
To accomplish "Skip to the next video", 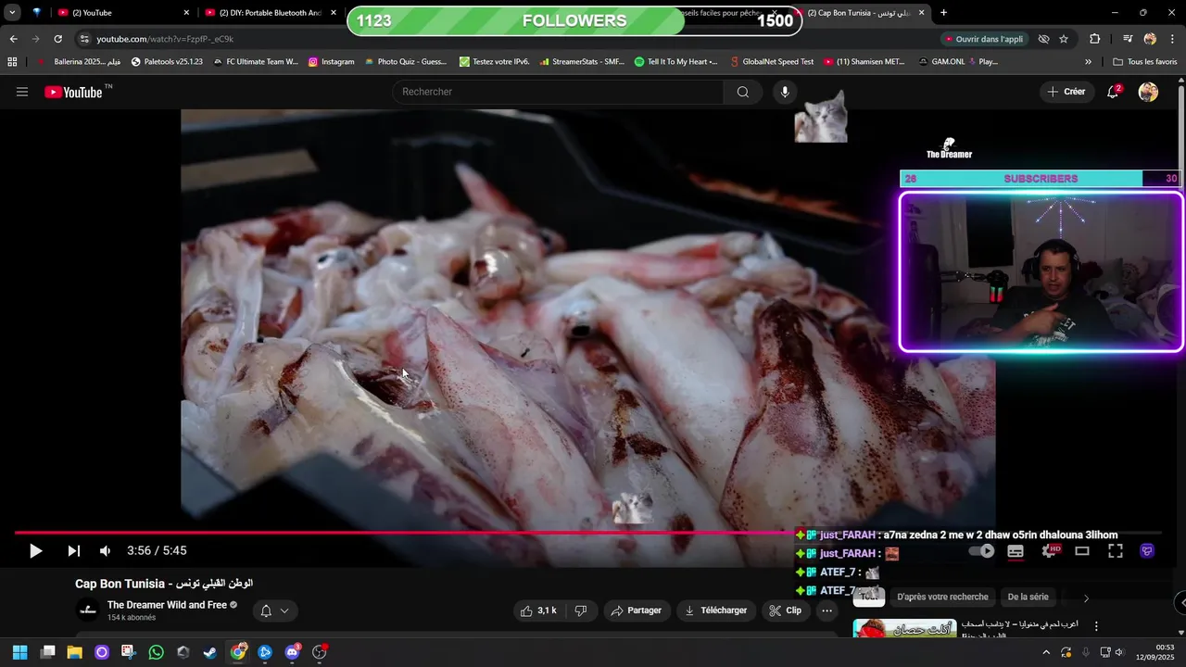I will click(73, 551).
